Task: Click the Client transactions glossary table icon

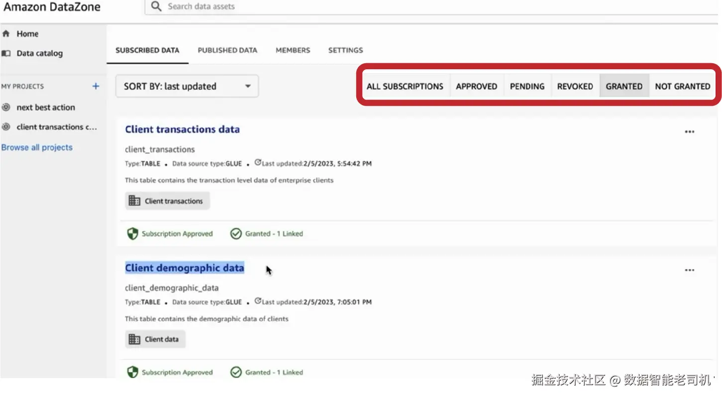Action: [134, 201]
